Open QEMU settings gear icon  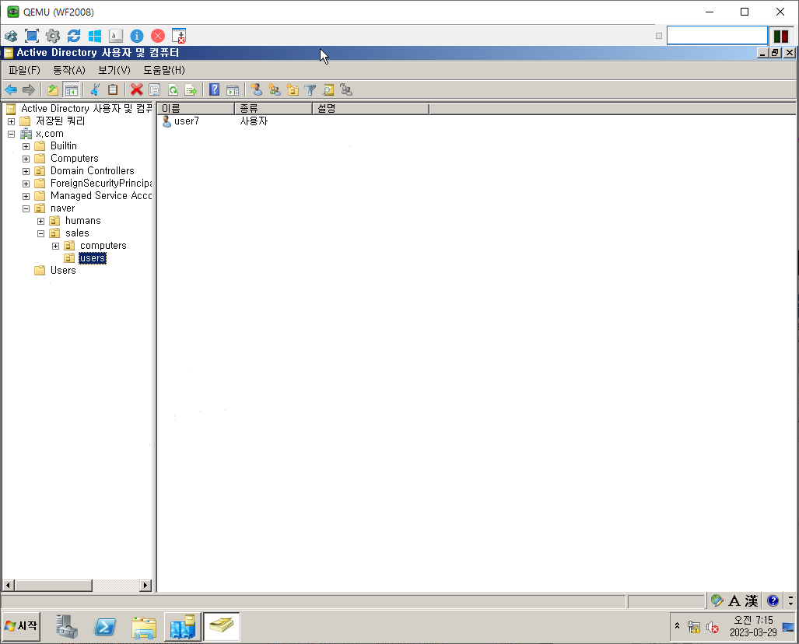coord(52,37)
